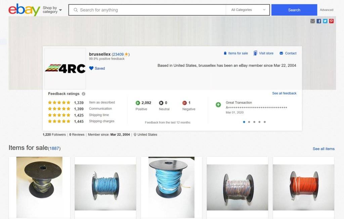This screenshot has width=344, height=219.
Task: Click the eBay logo
Action: coord(24,10)
